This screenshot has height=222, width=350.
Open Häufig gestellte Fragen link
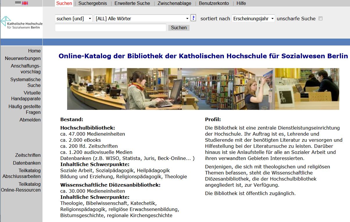25,110
